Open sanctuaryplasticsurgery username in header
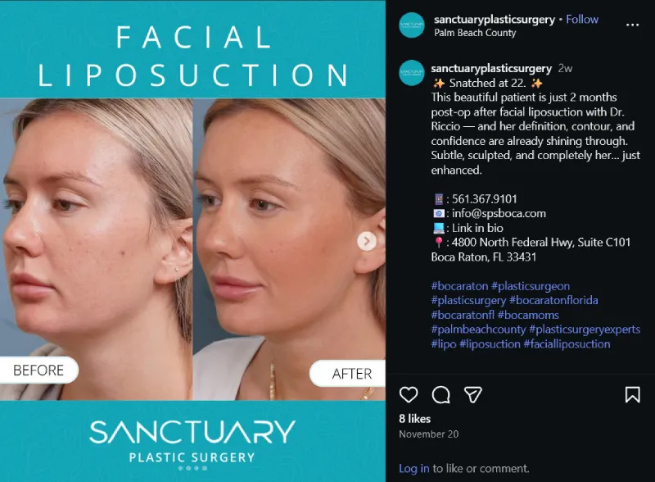 click(x=495, y=19)
